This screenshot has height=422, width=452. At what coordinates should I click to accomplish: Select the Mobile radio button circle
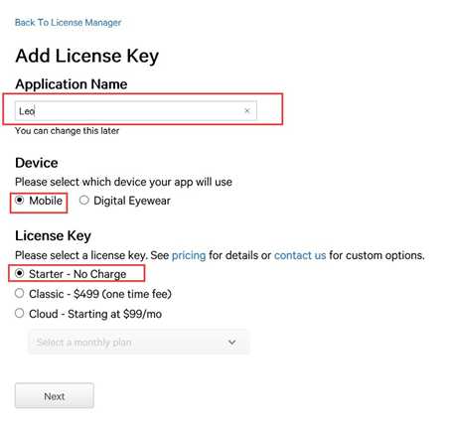tap(20, 200)
